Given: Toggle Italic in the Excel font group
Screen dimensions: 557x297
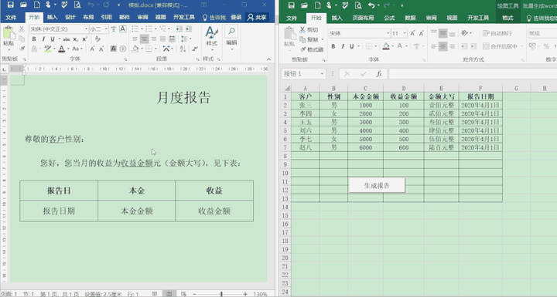Looking at the screenshot, I should (x=343, y=46).
